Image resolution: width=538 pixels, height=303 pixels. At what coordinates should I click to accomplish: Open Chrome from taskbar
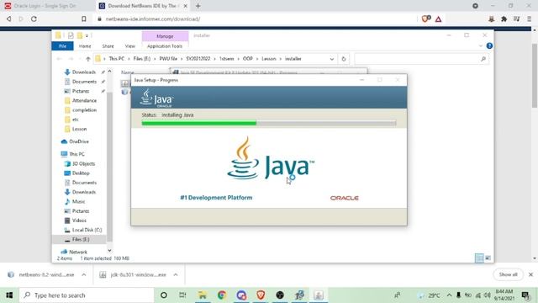click(x=222, y=295)
